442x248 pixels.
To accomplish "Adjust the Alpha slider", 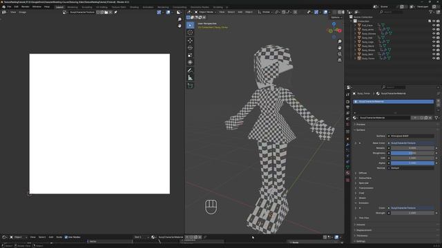I will 412,163.
